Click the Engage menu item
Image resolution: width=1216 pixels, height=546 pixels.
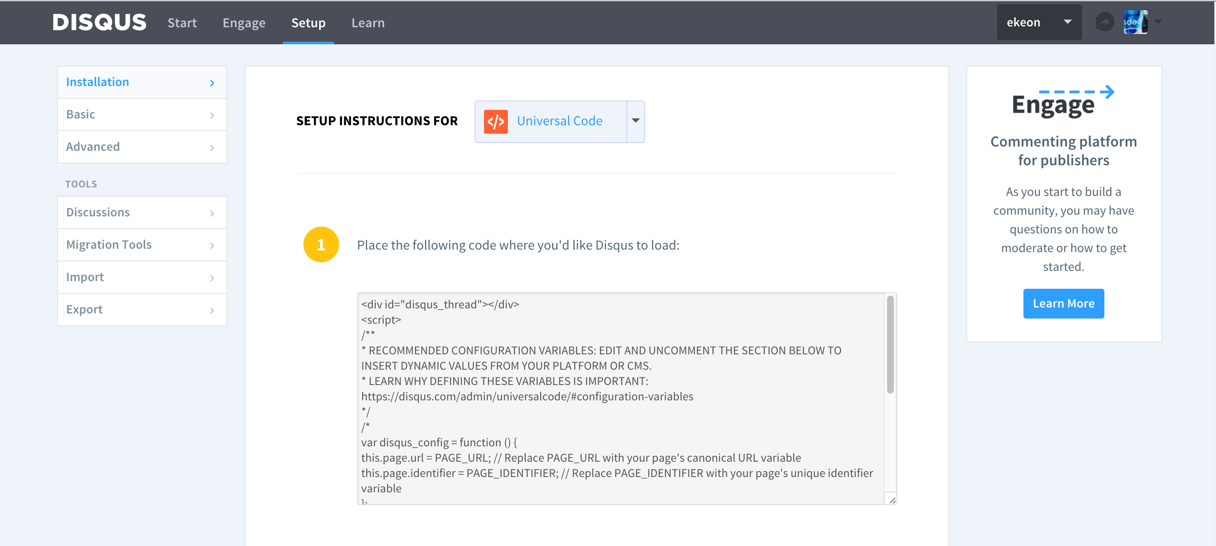coord(243,23)
